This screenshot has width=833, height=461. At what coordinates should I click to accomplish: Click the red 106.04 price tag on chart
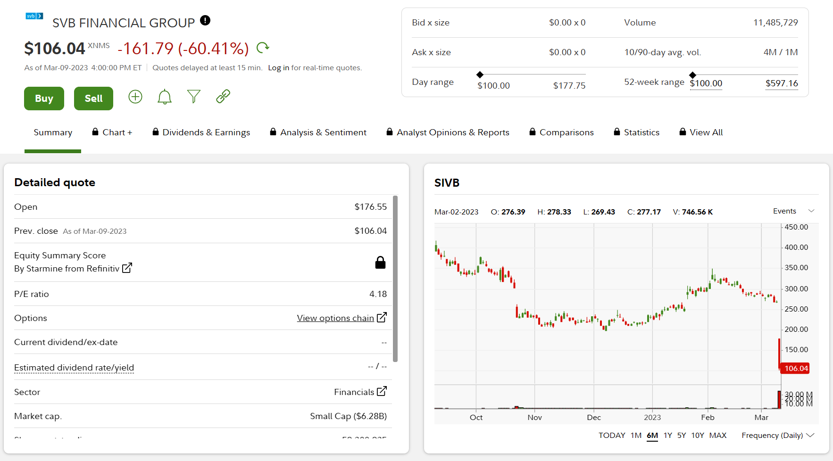[x=795, y=368]
